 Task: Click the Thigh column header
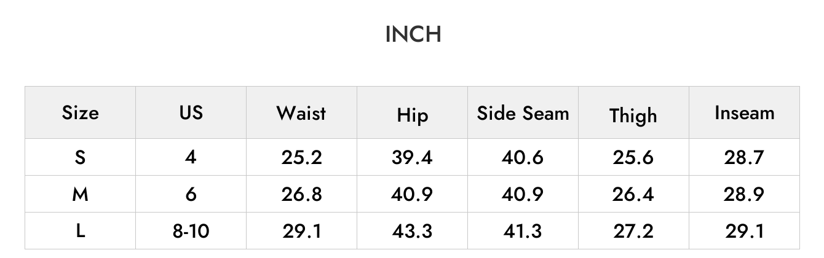point(633,115)
